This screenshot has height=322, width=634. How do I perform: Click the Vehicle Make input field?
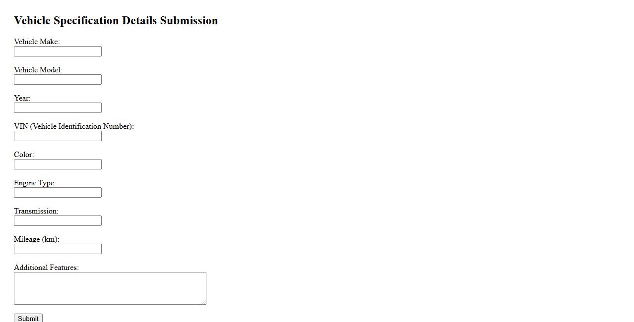coord(58,52)
